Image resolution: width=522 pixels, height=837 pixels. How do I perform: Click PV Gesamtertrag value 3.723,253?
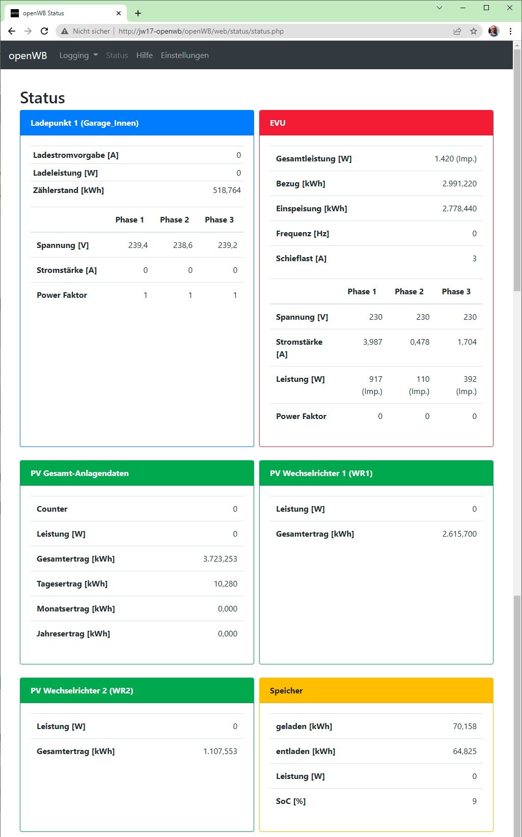point(220,559)
